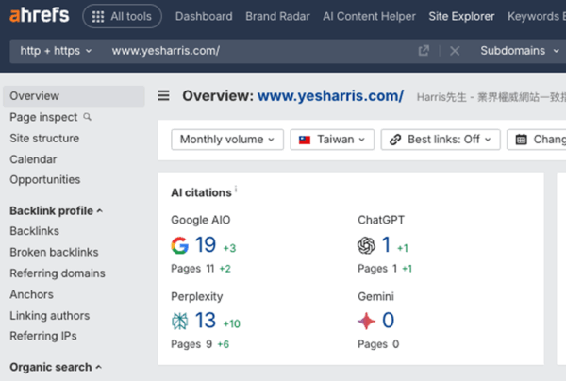Image resolution: width=566 pixels, height=381 pixels.
Task: Clear the URL with the X icon
Action: 455,51
